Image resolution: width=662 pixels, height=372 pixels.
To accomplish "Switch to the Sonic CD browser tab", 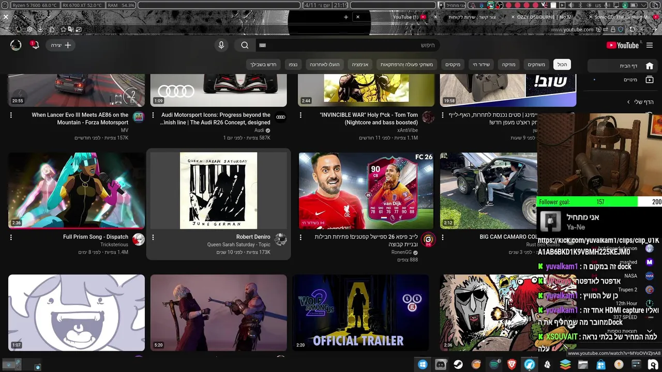I will coord(623,17).
